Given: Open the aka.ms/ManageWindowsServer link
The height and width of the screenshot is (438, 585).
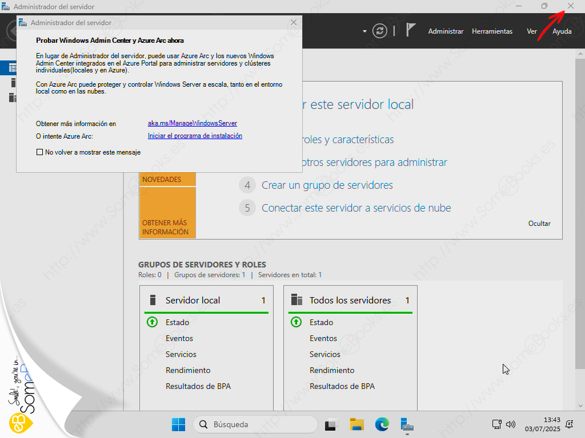Looking at the screenshot, I should pos(192,123).
